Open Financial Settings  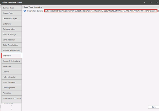point(11,34)
